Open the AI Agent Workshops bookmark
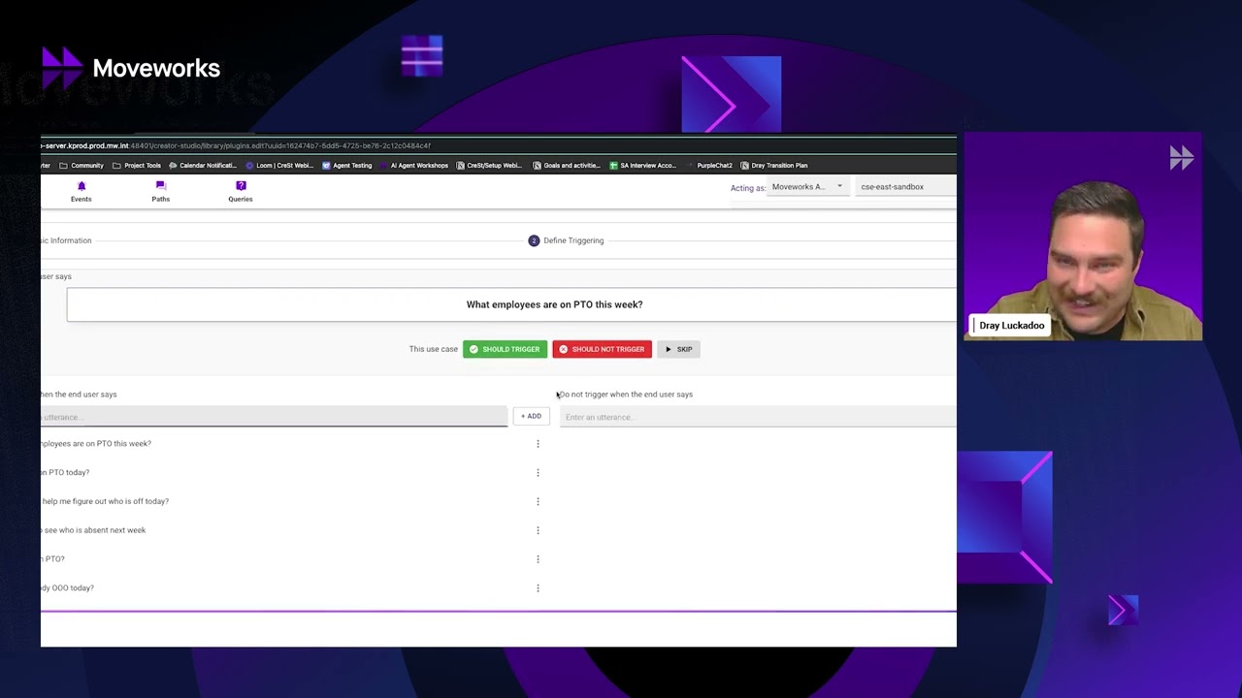1242x698 pixels. (414, 166)
